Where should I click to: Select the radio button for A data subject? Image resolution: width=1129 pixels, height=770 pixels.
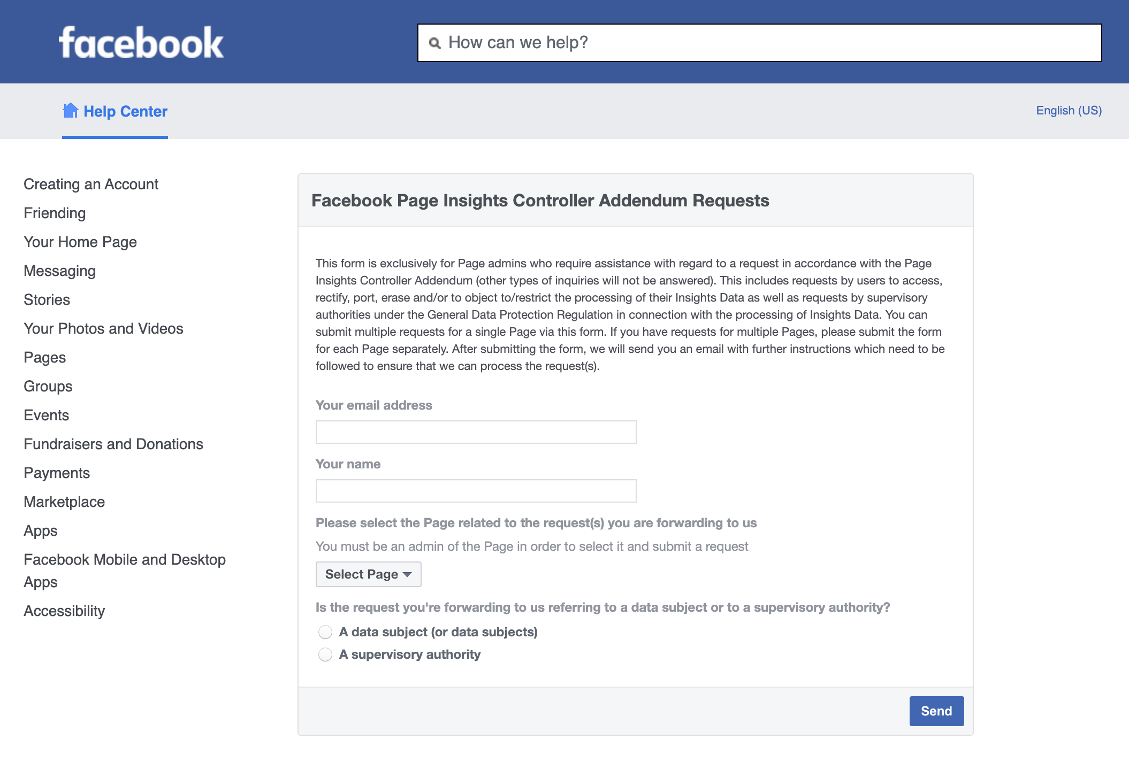(x=325, y=632)
